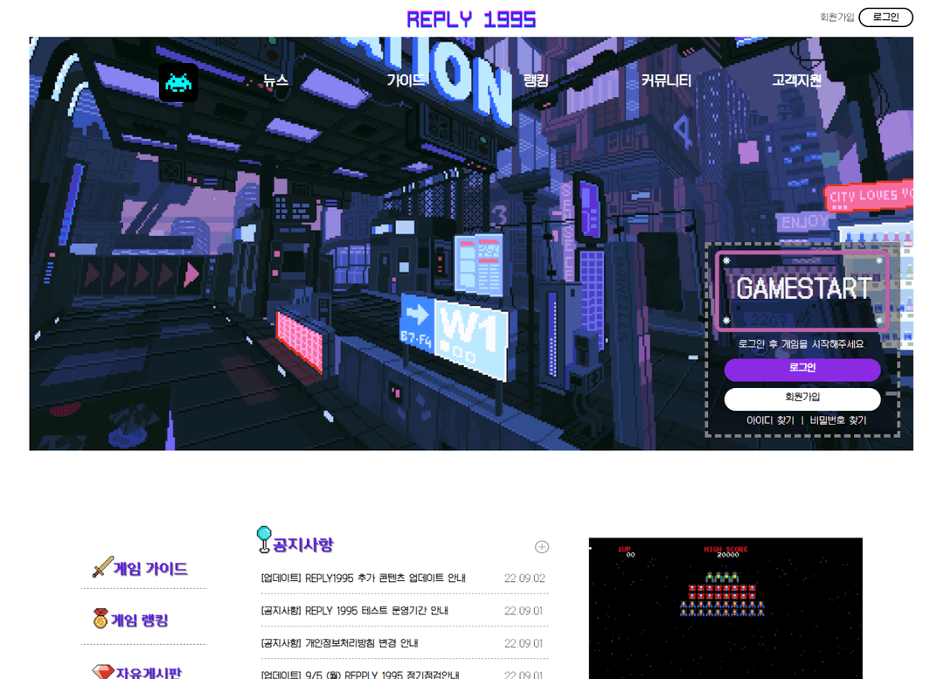The width and height of the screenshot is (944, 679).
Task: Click the plus icon to see more notices
Action: coord(542,546)
